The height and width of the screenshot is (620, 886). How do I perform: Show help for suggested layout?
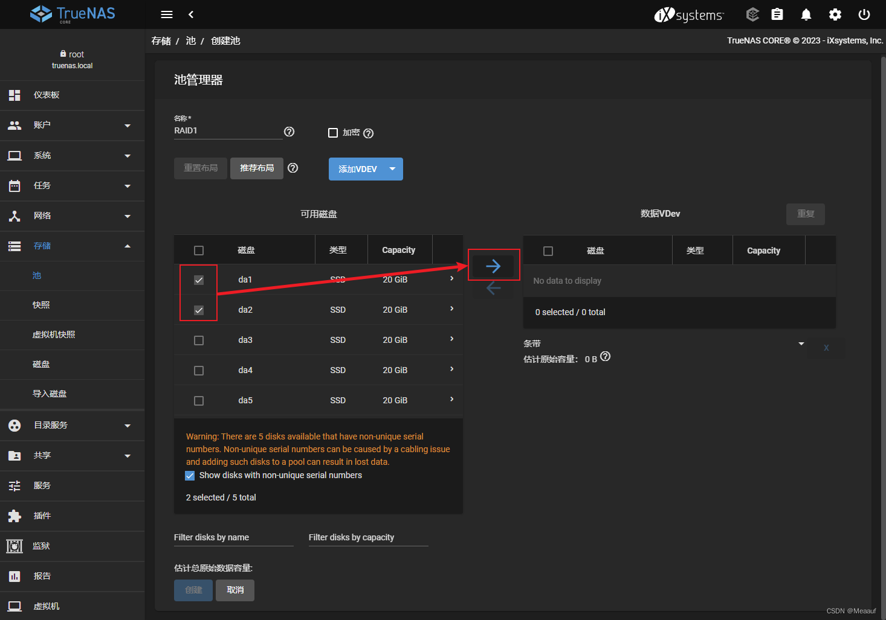point(293,168)
